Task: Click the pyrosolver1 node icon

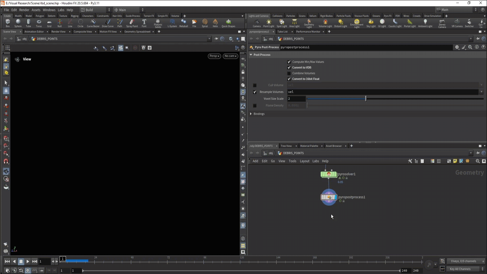Action: [x=329, y=174]
